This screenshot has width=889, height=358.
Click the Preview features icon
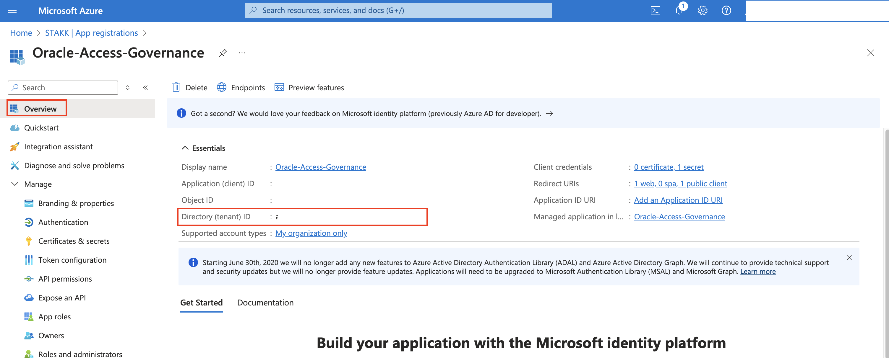pos(279,87)
